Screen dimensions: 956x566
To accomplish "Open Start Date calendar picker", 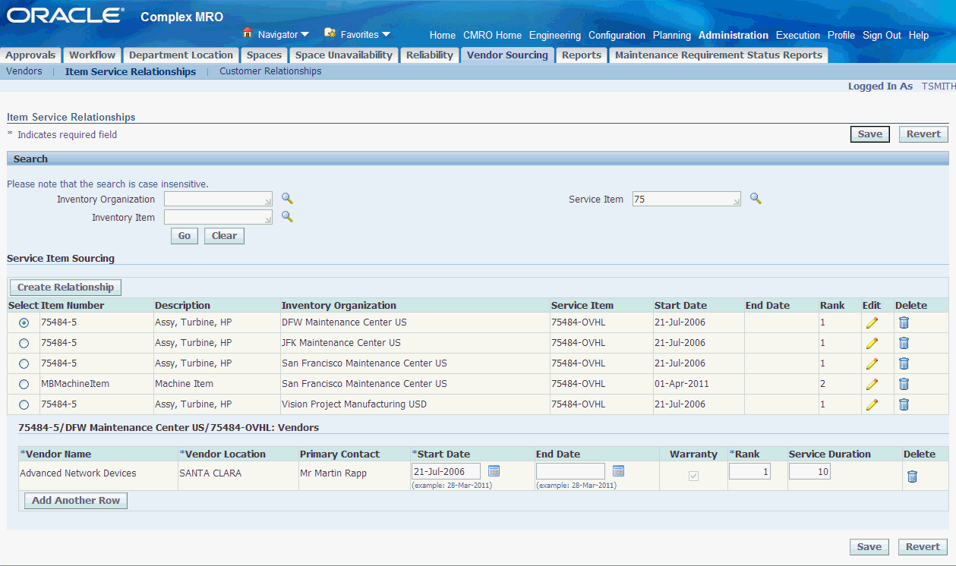I will pos(494,471).
